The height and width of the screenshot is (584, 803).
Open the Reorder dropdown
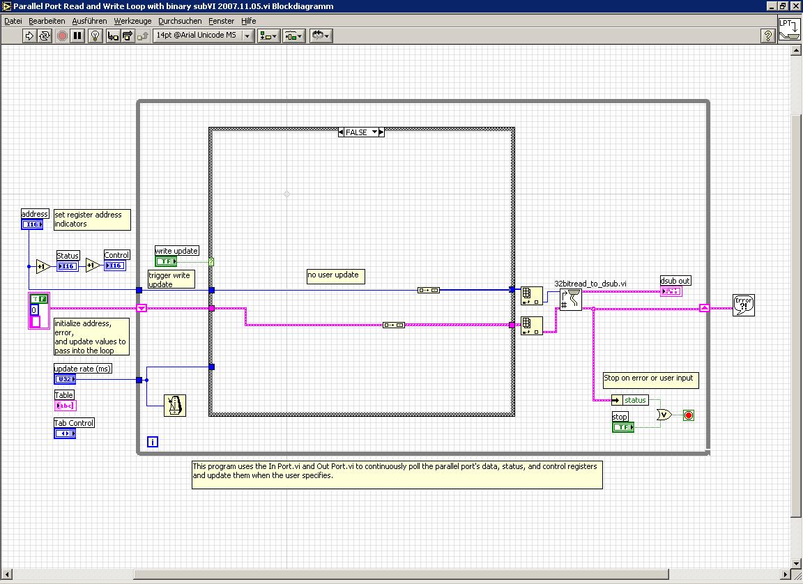[x=321, y=36]
